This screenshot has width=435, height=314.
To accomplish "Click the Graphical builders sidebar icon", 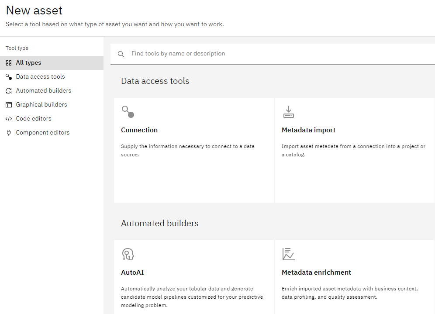I will (x=8, y=105).
